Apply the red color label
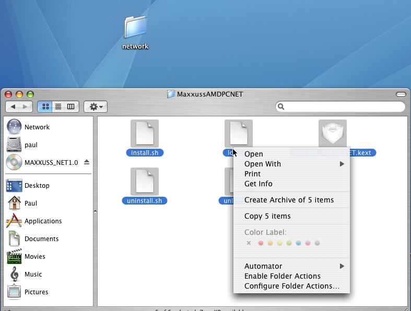Viewport: 411px width, 311px height. point(261,243)
